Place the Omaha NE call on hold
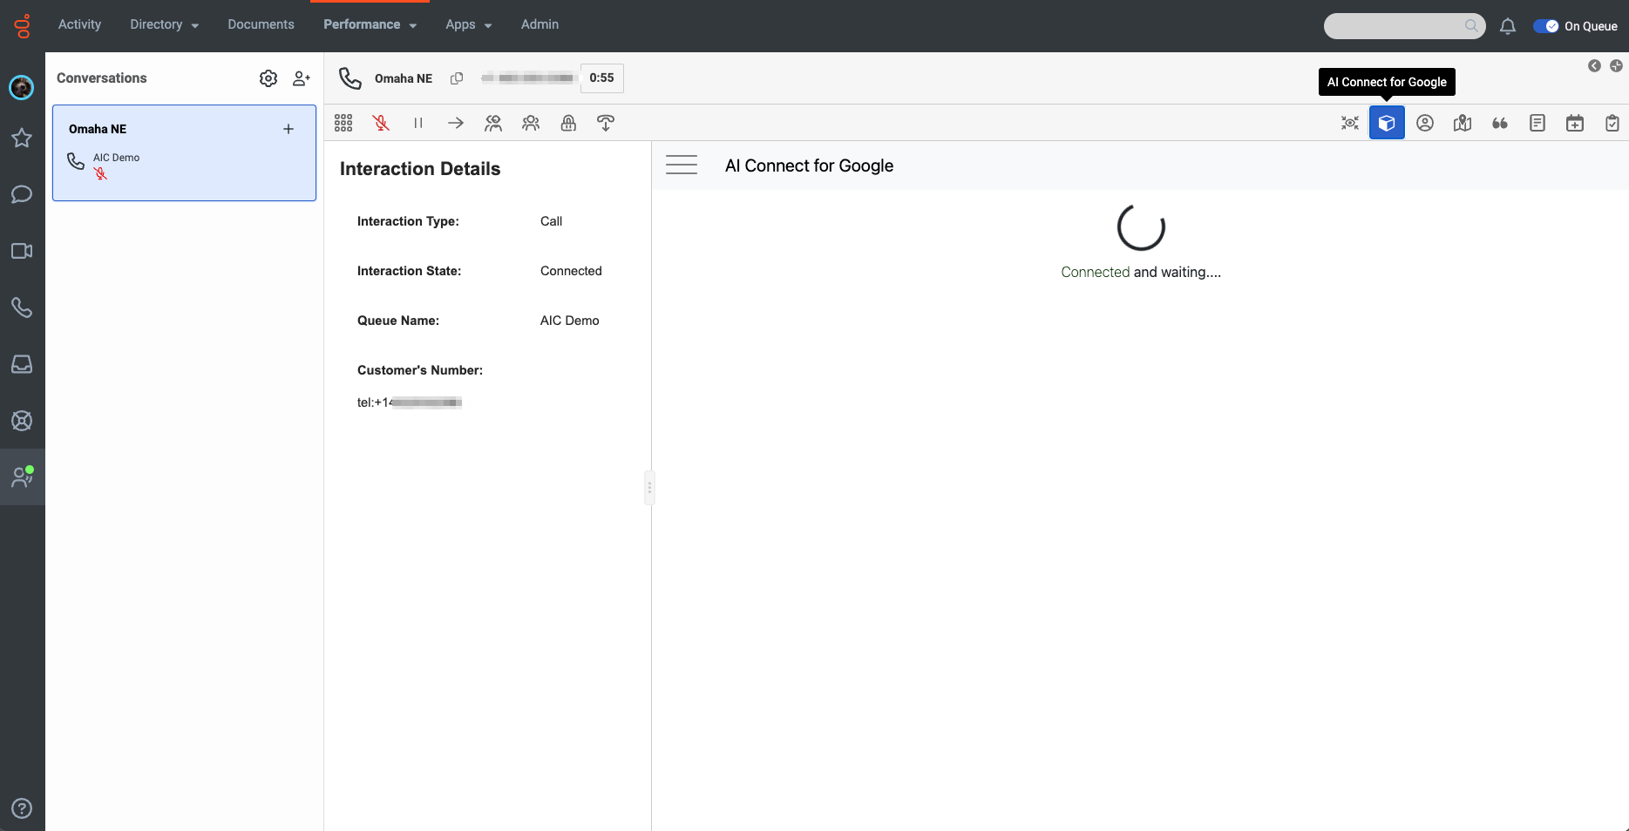1629x831 pixels. coord(418,123)
